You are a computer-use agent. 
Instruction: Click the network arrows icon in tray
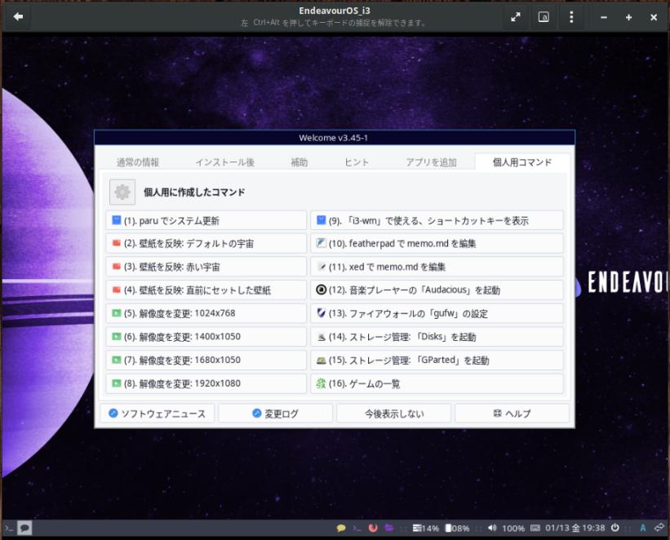click(x=659, y=528)
